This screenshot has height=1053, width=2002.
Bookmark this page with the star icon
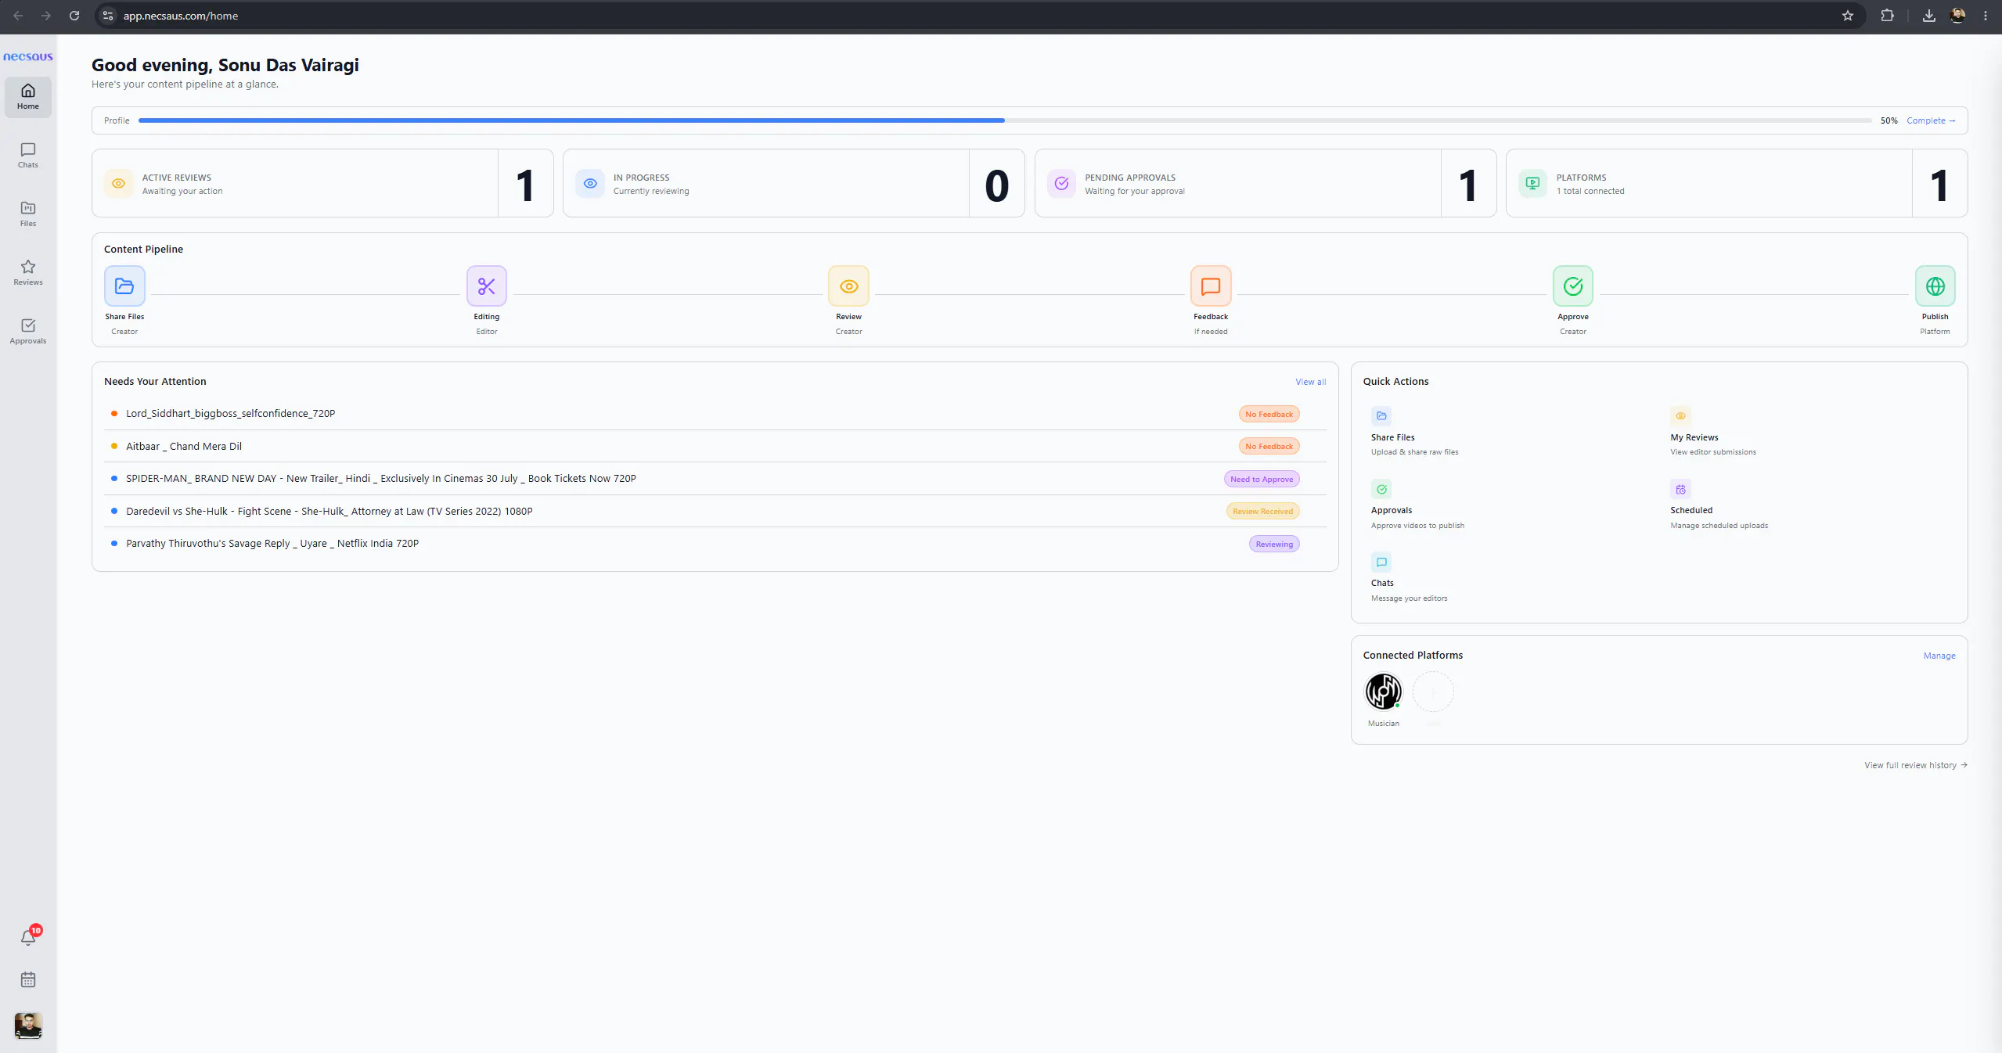[x=1848, y=16]
